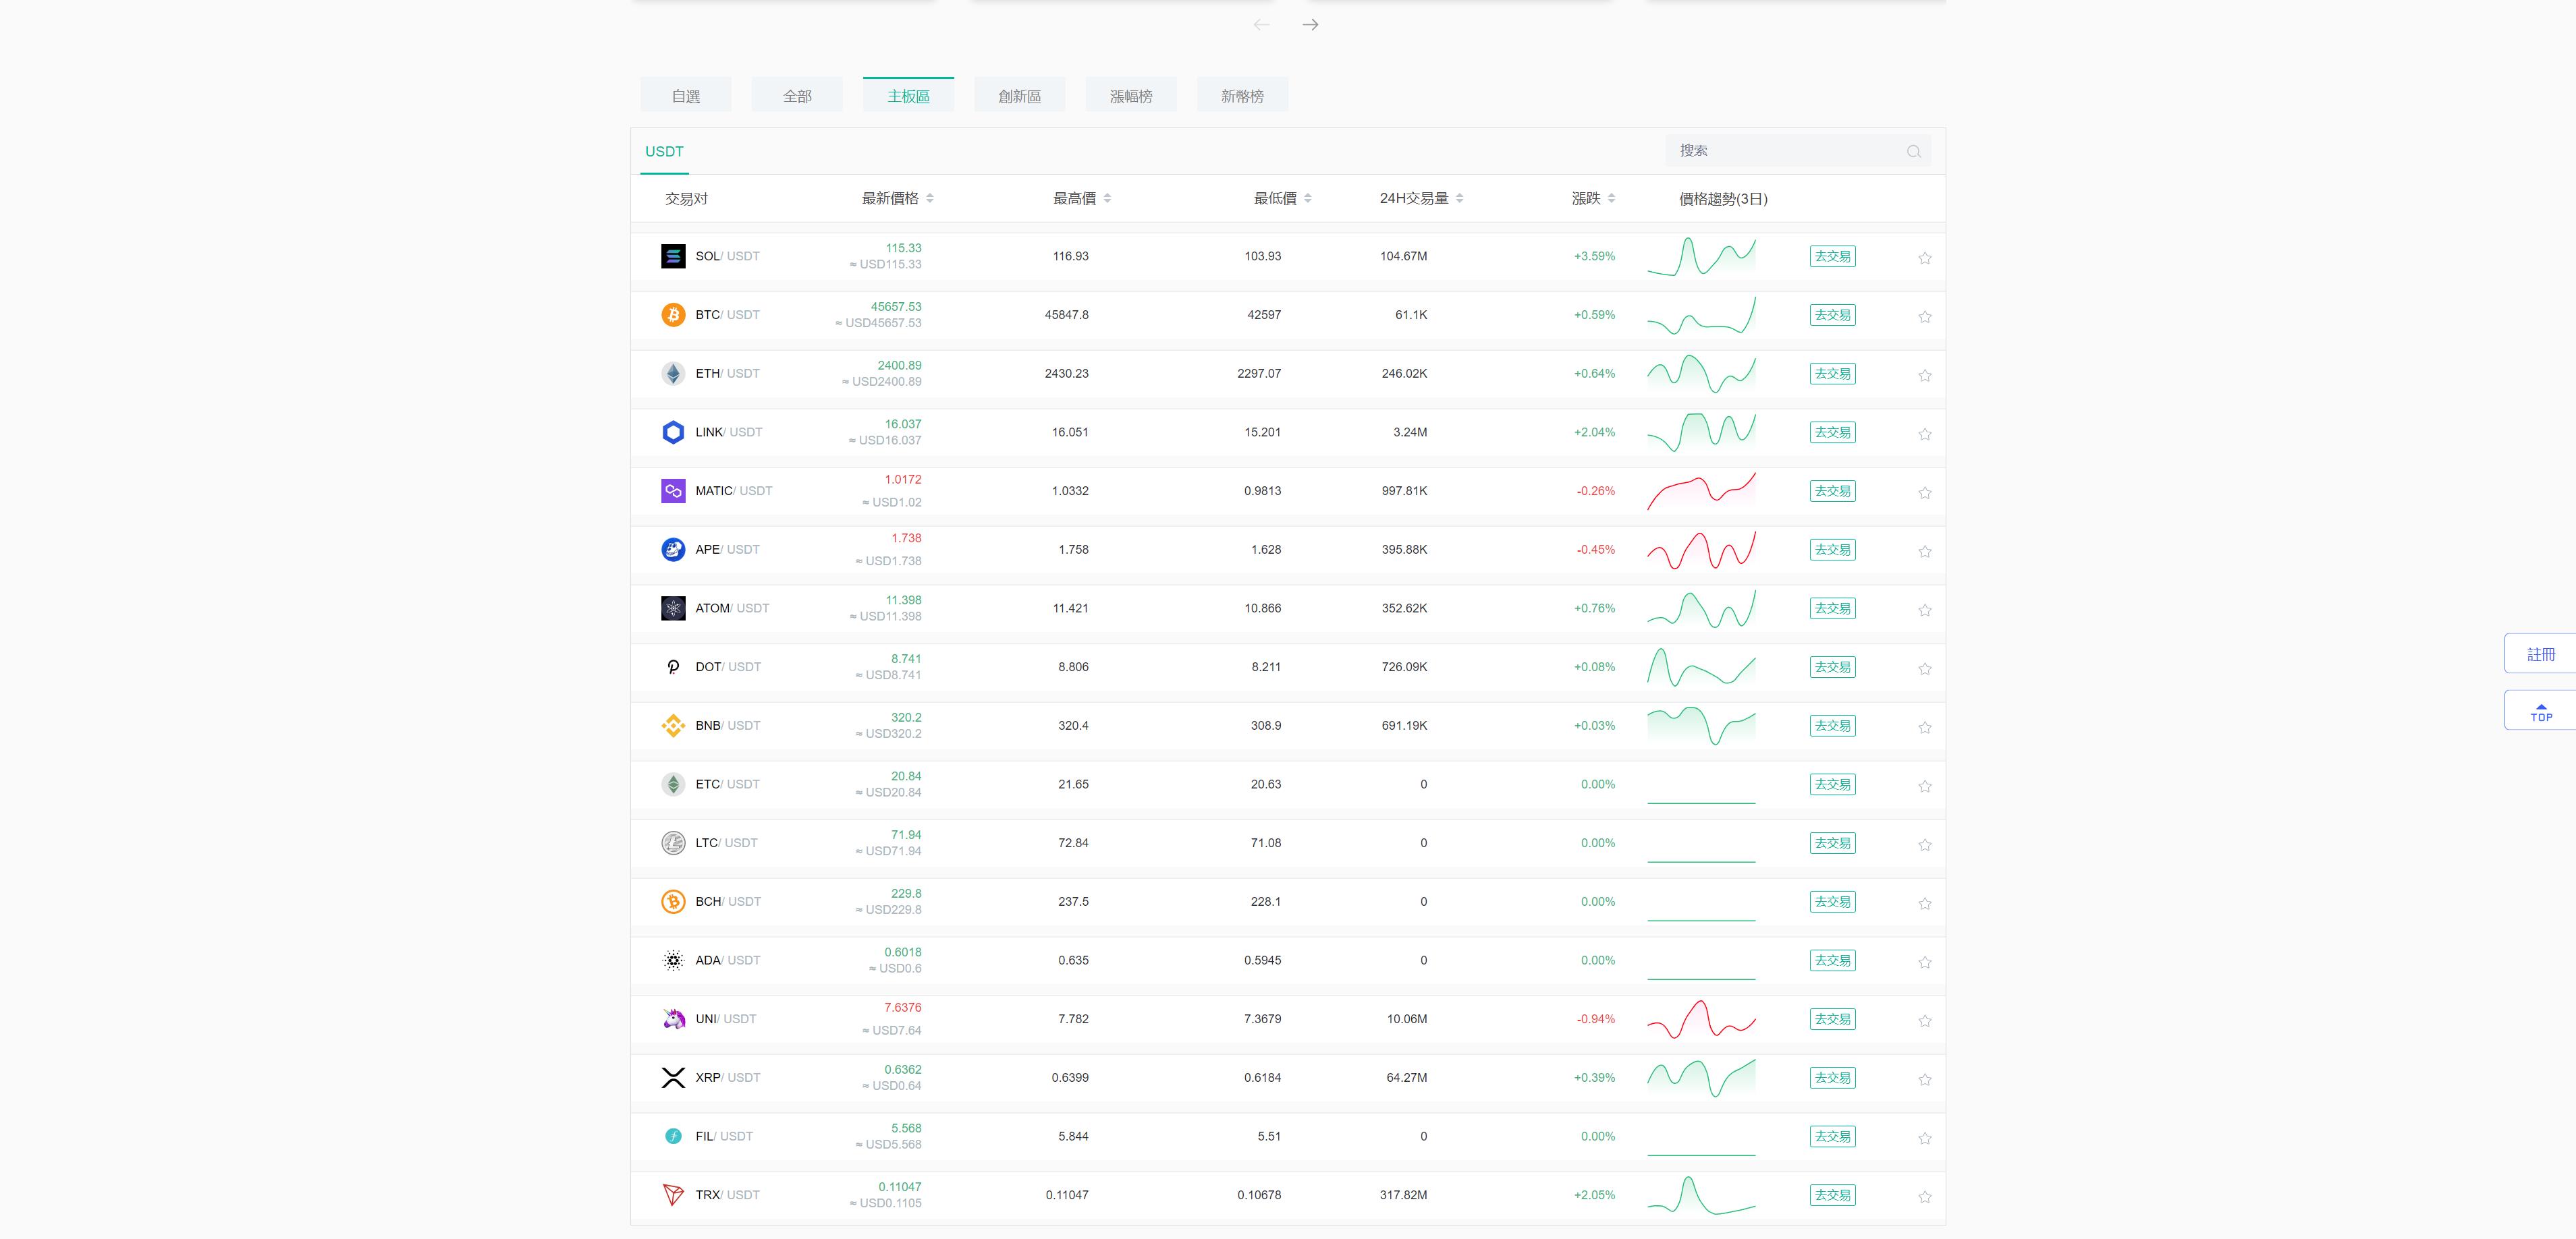This screenshot has height=1239, width=2576.
Task: Sort by 最高價 column arrows
Action: (x=1107, y=199)
